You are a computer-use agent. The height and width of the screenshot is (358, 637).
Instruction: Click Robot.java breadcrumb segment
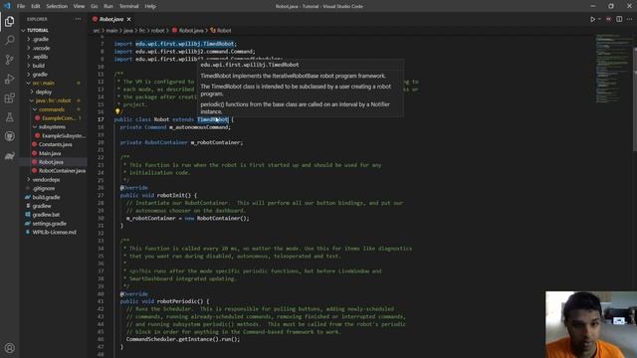coord(188,31)
